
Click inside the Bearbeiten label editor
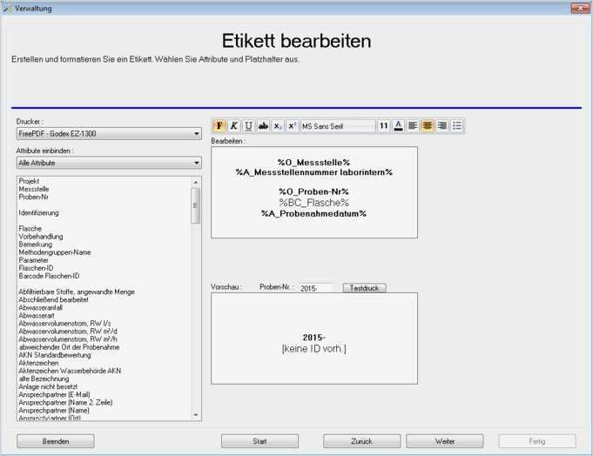(x=314, y=192)
